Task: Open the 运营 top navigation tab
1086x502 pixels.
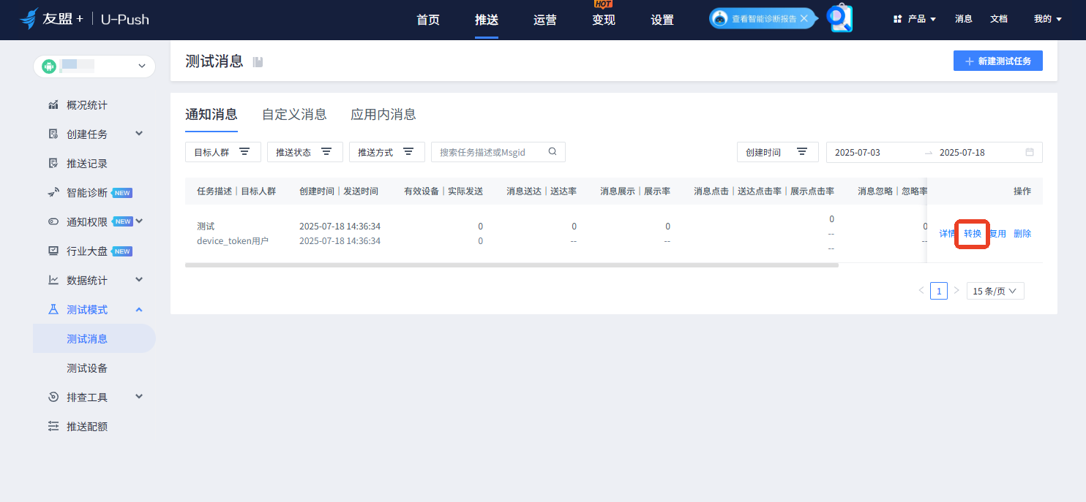Action: pyautogui.click(x=545, y=20)
